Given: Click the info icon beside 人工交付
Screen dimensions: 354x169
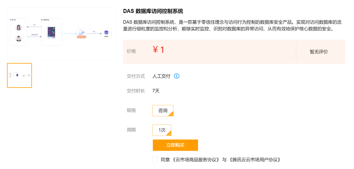Looking at the screenshot, I should [x=177, y=76].
